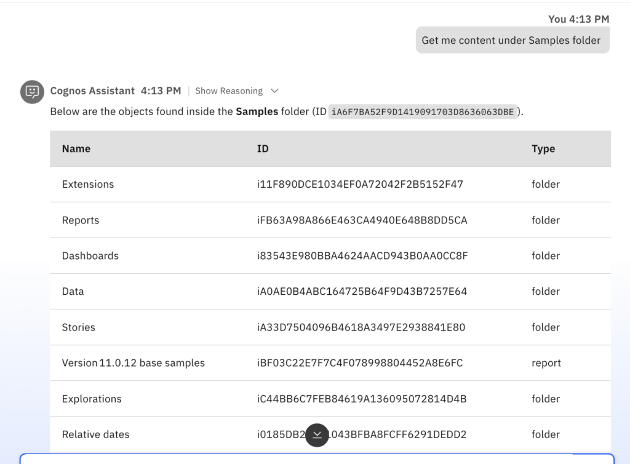This screenshot has height=464, width=630.
Task: Click the Relative dates row name
Action: (96, 434)
